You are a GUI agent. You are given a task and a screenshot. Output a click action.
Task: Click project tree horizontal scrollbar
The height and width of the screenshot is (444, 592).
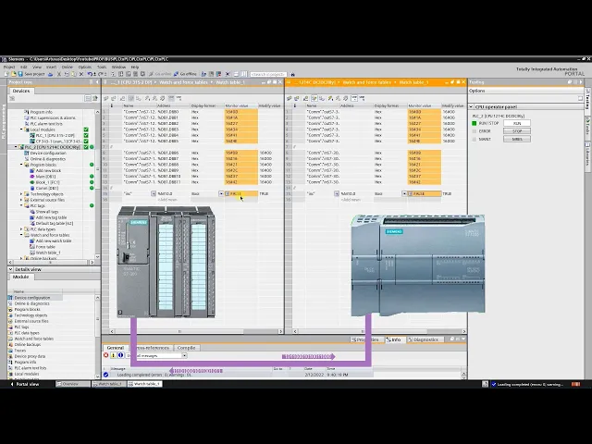tap(51, 262)
